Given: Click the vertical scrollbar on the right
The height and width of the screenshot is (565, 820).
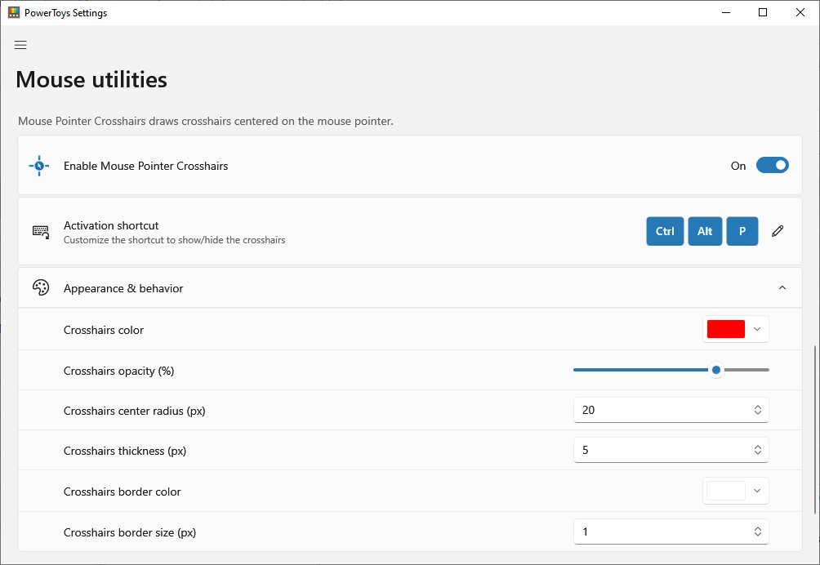Looking at the screenshot, I should (815, 429).
